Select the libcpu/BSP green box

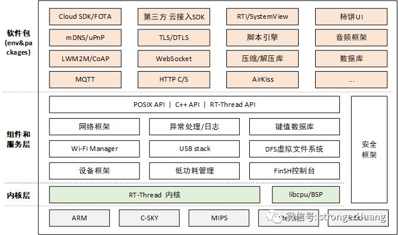pos(306,194)
